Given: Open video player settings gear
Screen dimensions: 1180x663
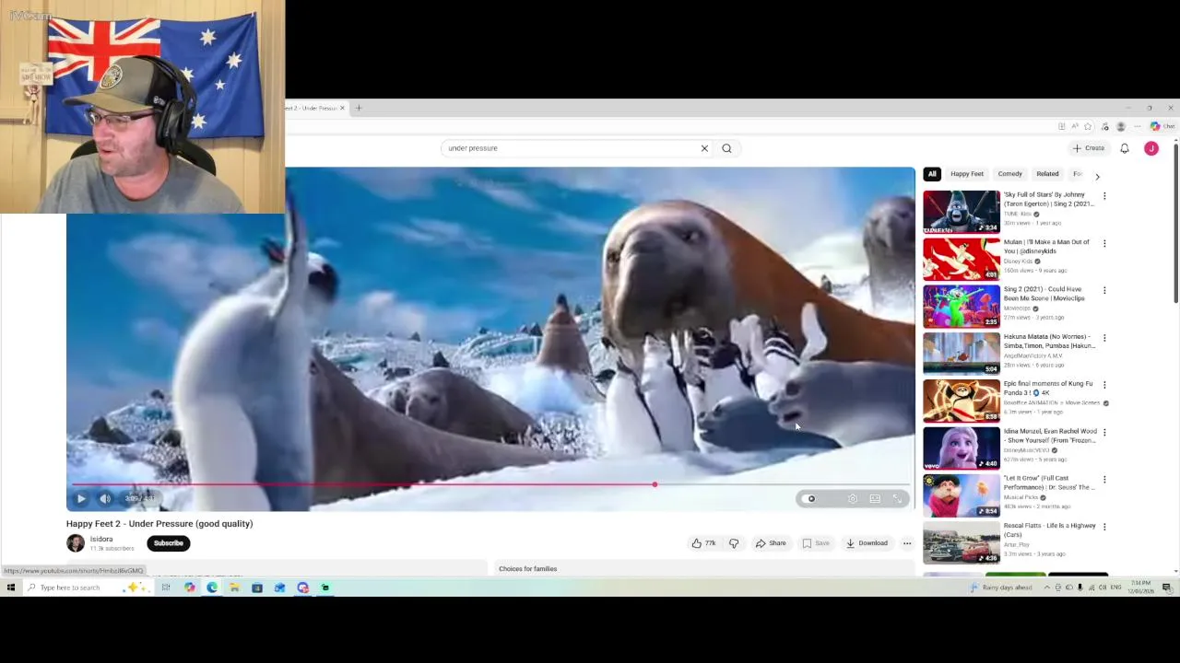Looking at the screenshot, I should 853,498.
